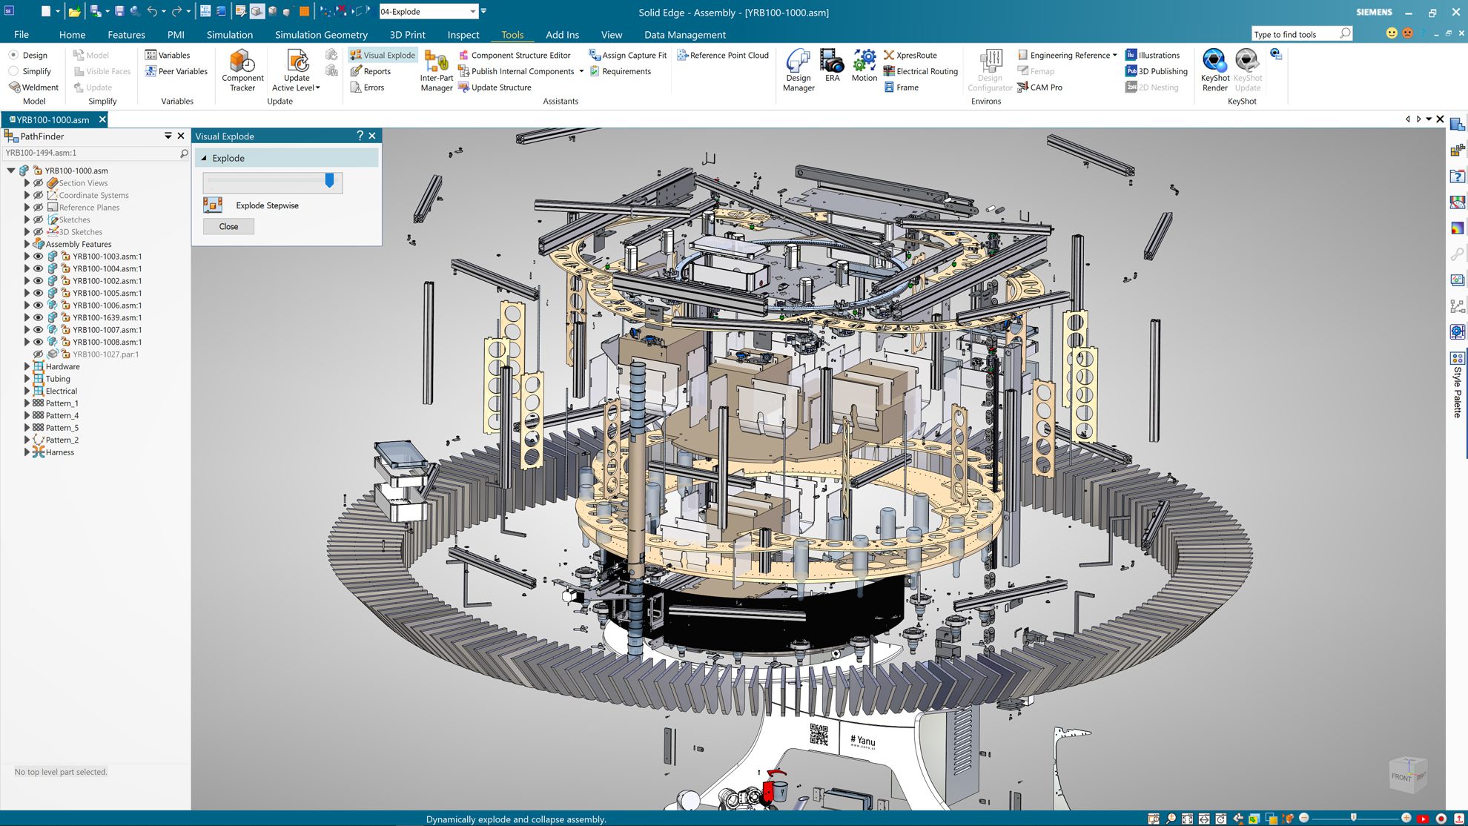Toggle visibility of YRB100-1003.asm:1
1468x826 pixels.
tap(37, 256)
